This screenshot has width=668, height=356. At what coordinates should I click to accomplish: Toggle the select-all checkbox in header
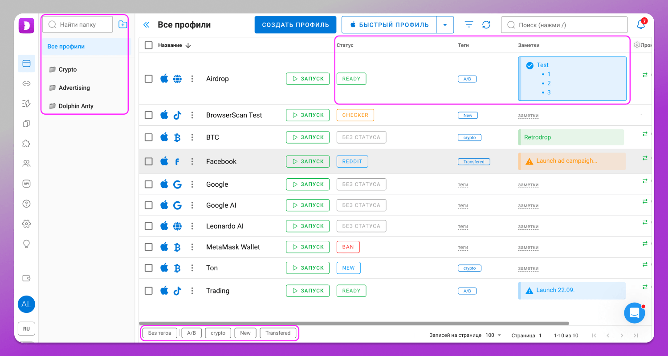[x=149, y=45]
